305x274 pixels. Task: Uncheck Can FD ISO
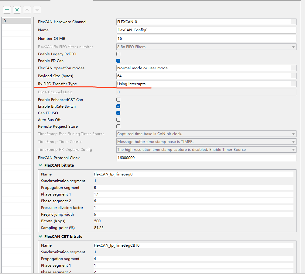click(x=118, y=113)
